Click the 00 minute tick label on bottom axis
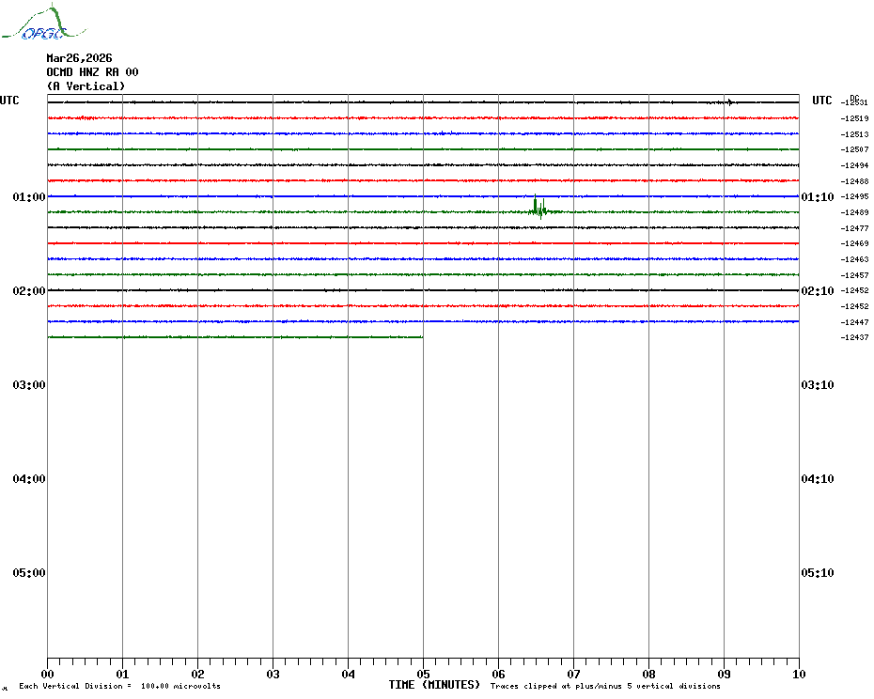Viewport: 874px width, 699px height. pyautogui.click(x=47, y=674)
